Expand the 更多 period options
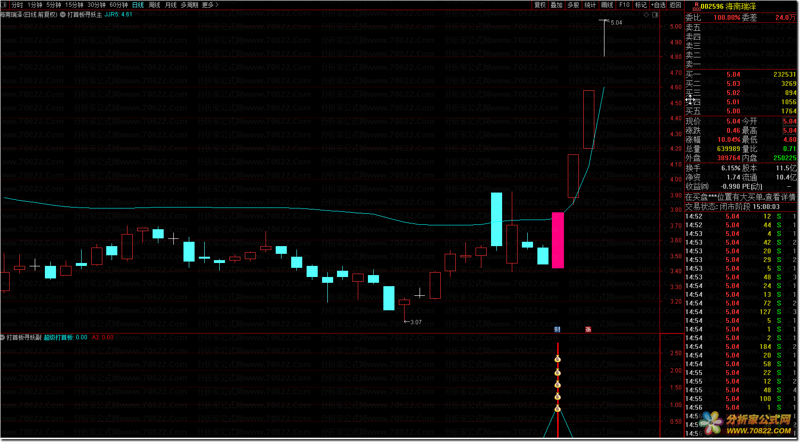Image resolution: width=801 pixels, height=443 pixels. click(210, 5)
